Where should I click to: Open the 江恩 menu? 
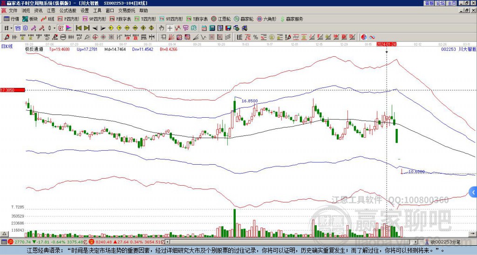51,11
